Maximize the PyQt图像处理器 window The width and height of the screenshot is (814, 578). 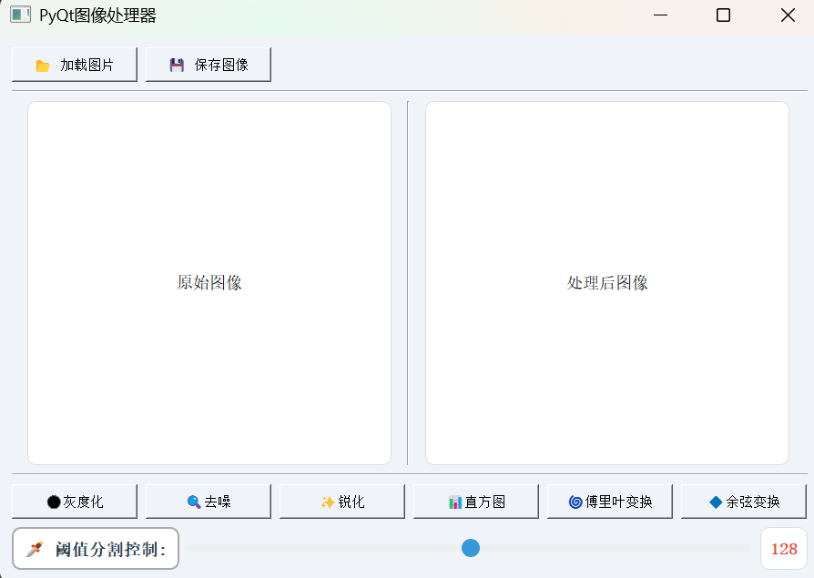pos(723,15)
